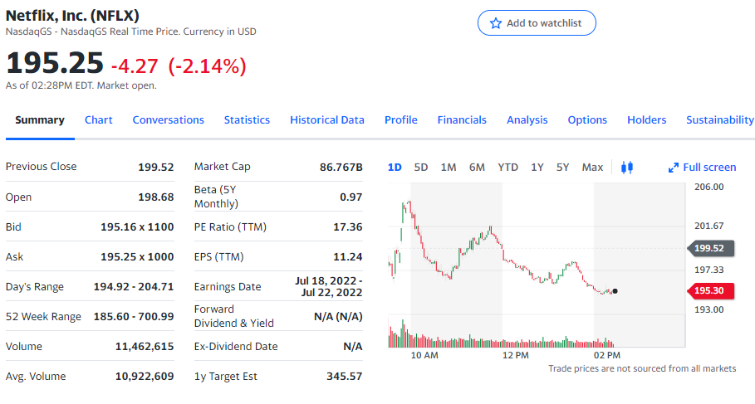755x404 pixels.
Task: Go to the Statistics tab
Action: 247,119
